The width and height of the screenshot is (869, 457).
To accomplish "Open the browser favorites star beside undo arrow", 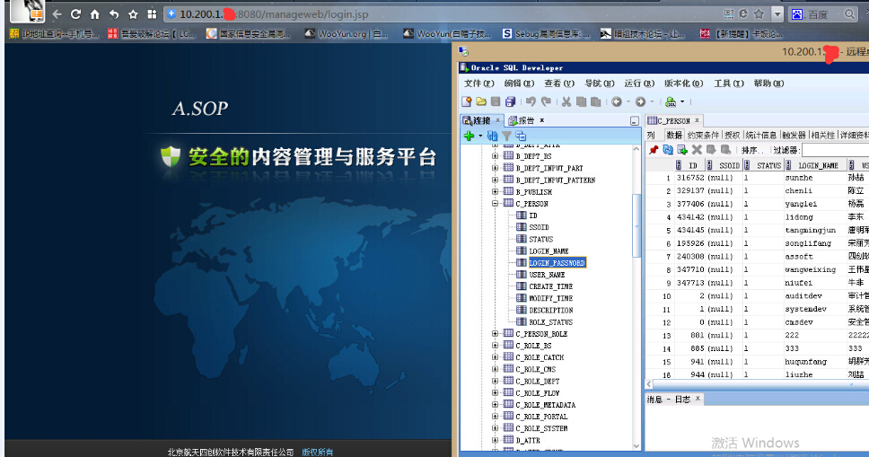I will [x=133, y=13].
